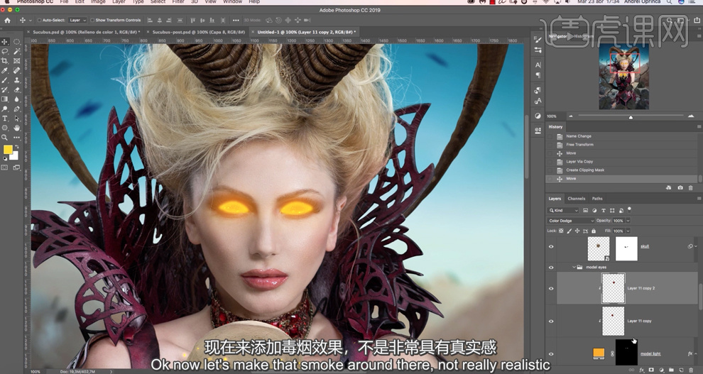Switch to the Channels tab
Image resolution: width=703 pixels, height=374 pixels.
(577, 199)
